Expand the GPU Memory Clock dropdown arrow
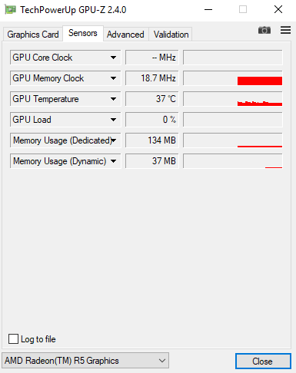The width and height of the screenshot is (296, 373). [x=113, y=78]
